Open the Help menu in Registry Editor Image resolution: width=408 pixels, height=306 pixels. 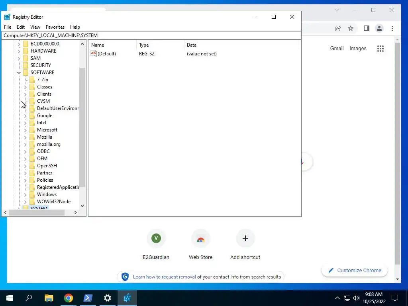tap(75, 27)
